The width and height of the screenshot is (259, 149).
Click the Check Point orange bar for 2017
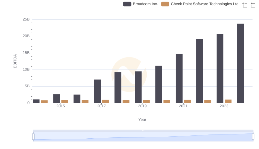[x=106, y=101]
